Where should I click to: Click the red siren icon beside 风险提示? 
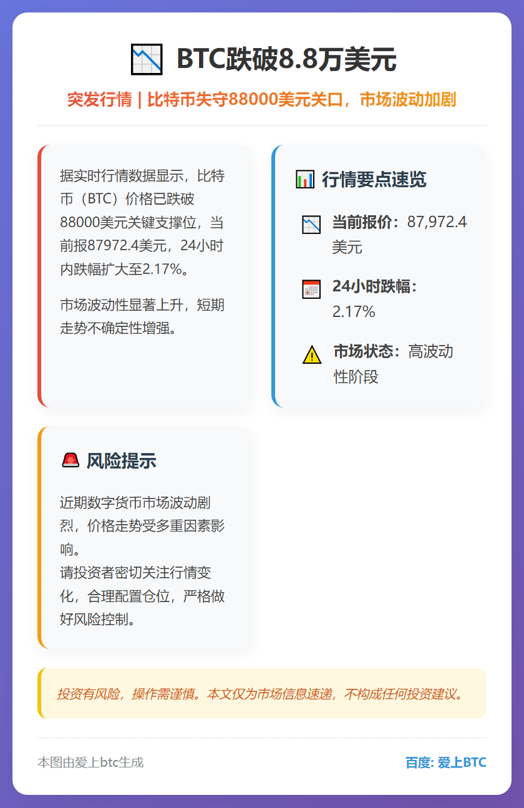[x=70, y=460]
